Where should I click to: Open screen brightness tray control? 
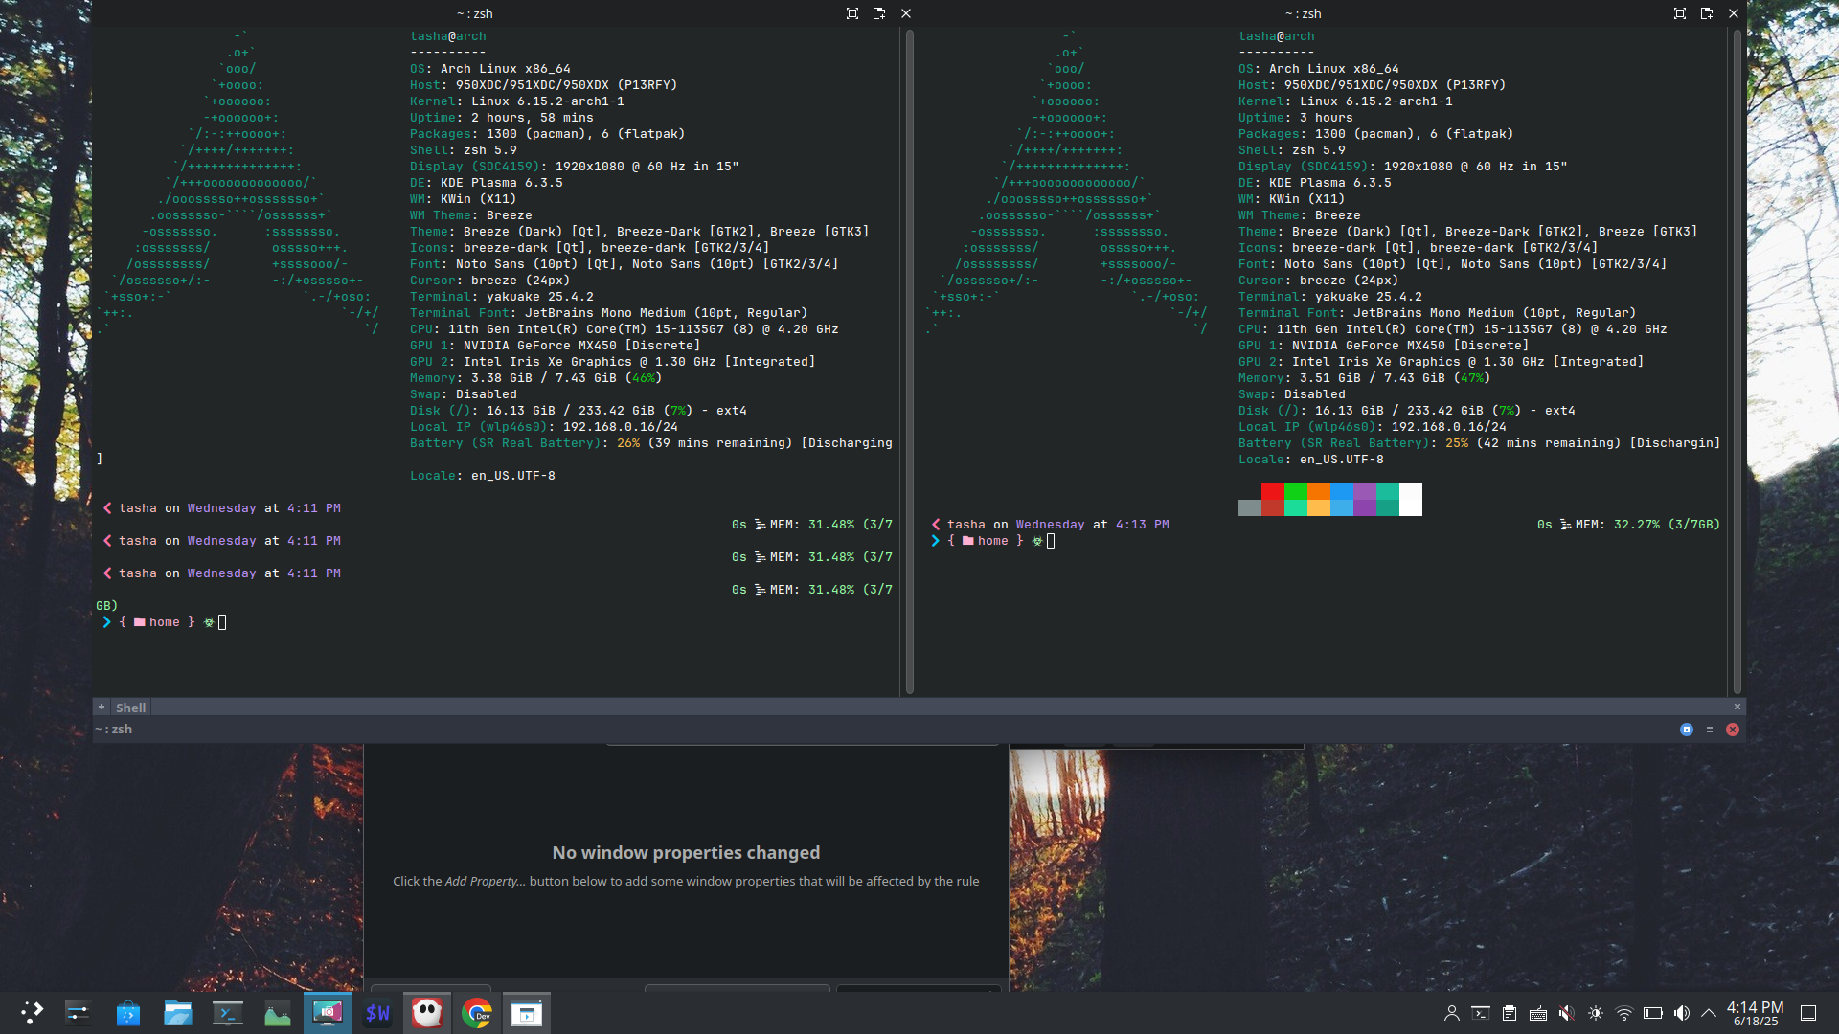(1596, 1013)
